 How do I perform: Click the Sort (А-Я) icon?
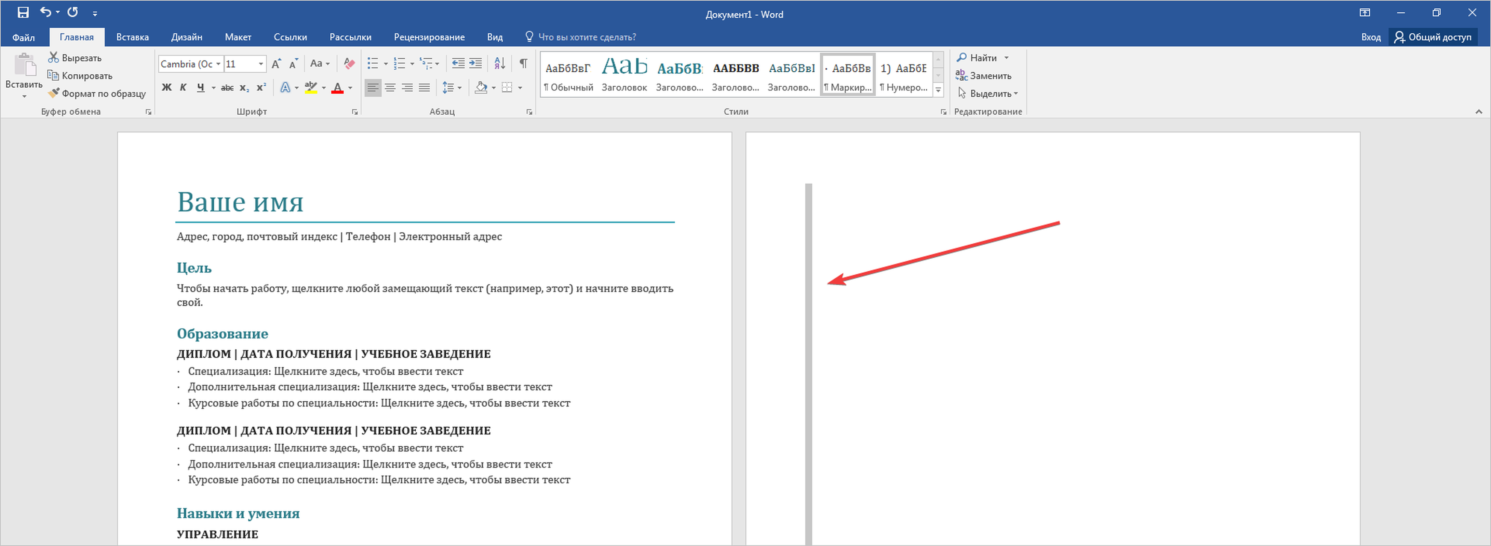[499, 63]
